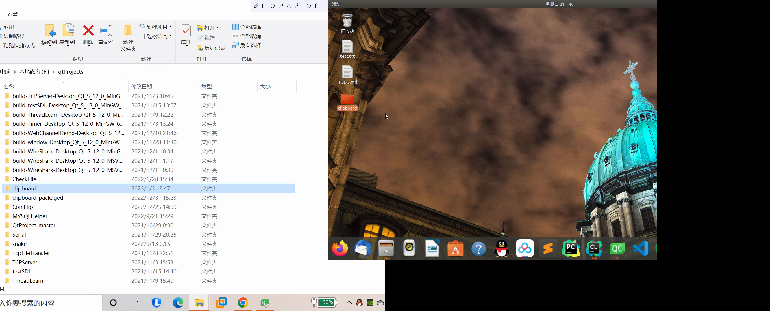Open the Help question mark icon
The width and height of the screenshot is (770, 311).
pos(479,248)
